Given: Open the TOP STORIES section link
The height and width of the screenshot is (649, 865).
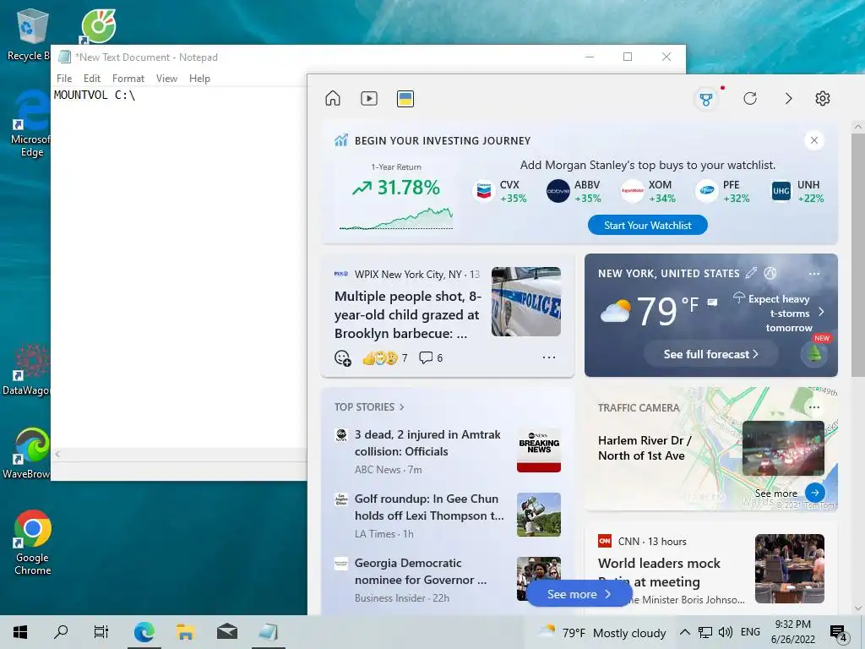Looking at the screenshot, I should 369,406.
